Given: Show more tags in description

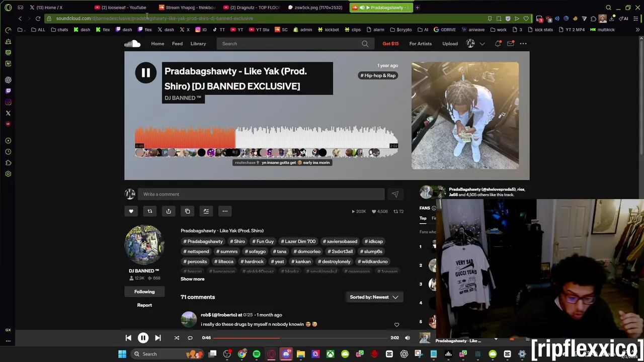Looking at the screenshot, I should tap(193, 279).
